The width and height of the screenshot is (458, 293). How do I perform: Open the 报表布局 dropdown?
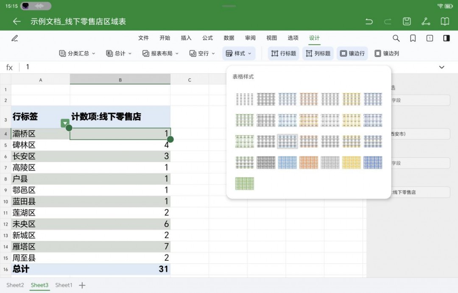[160, 53]
